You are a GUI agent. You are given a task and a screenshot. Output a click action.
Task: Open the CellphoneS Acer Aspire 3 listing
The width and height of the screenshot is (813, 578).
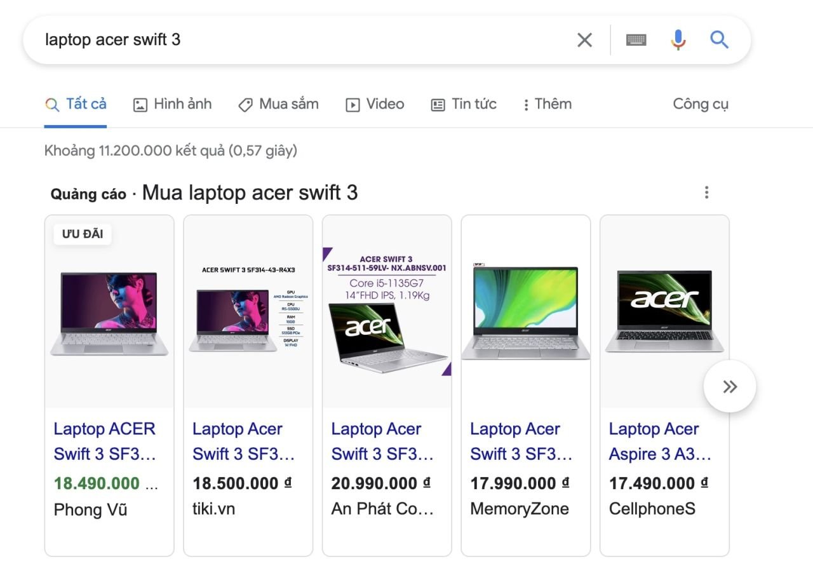[x=660, y=441]
